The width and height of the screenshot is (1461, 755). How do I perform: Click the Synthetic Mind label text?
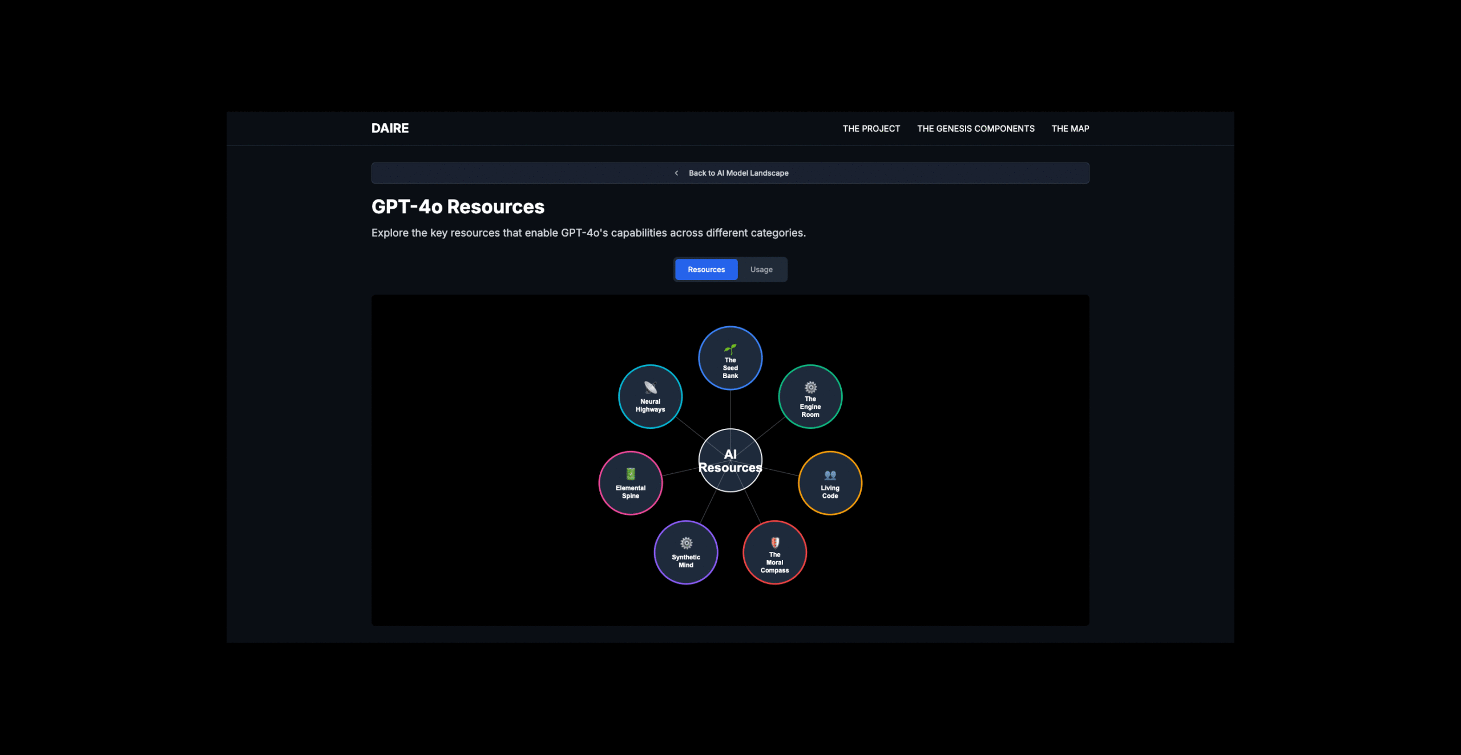(x=686, y=561)
